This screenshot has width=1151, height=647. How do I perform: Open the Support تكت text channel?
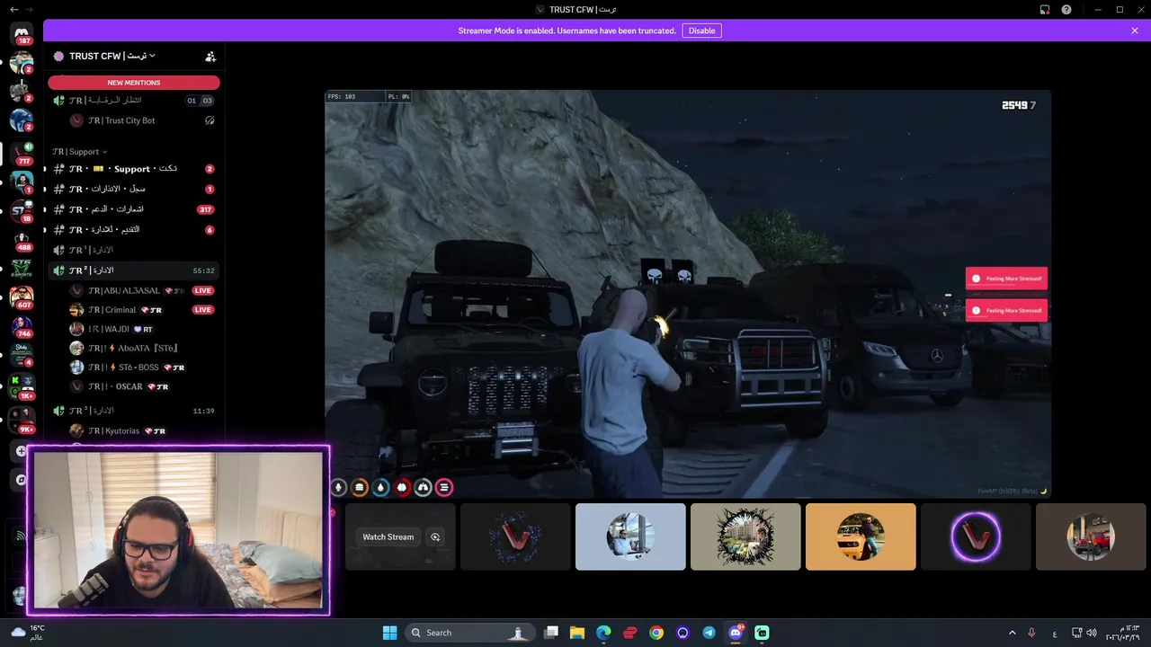pos(133,169)
